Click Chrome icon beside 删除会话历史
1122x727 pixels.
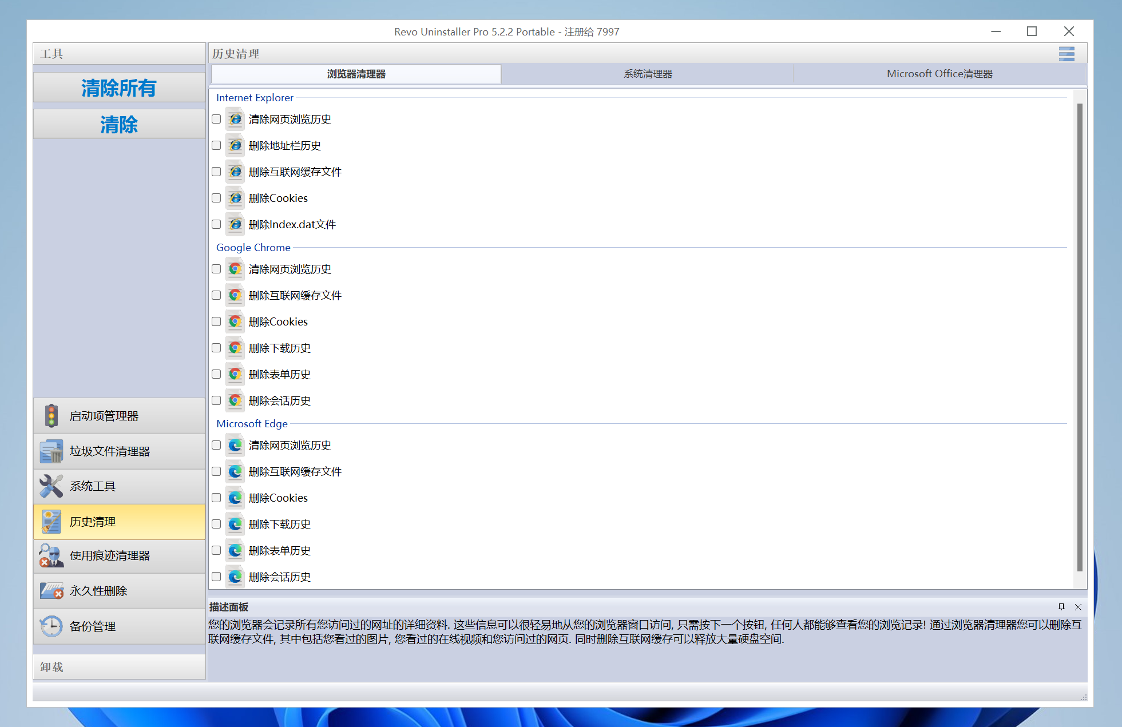coord(235,400)
